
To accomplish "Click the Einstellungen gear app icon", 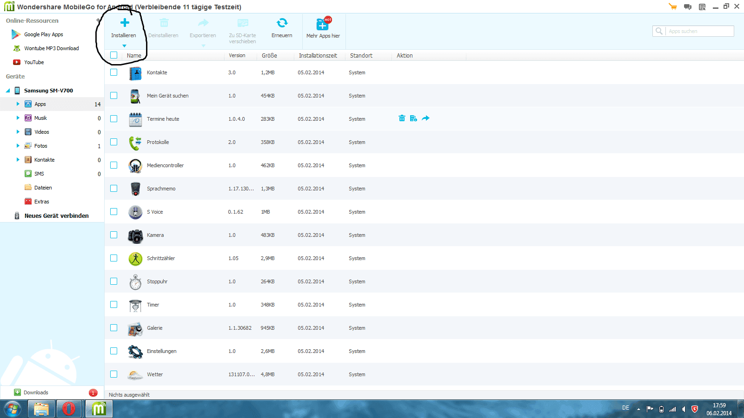I will 135,352.
